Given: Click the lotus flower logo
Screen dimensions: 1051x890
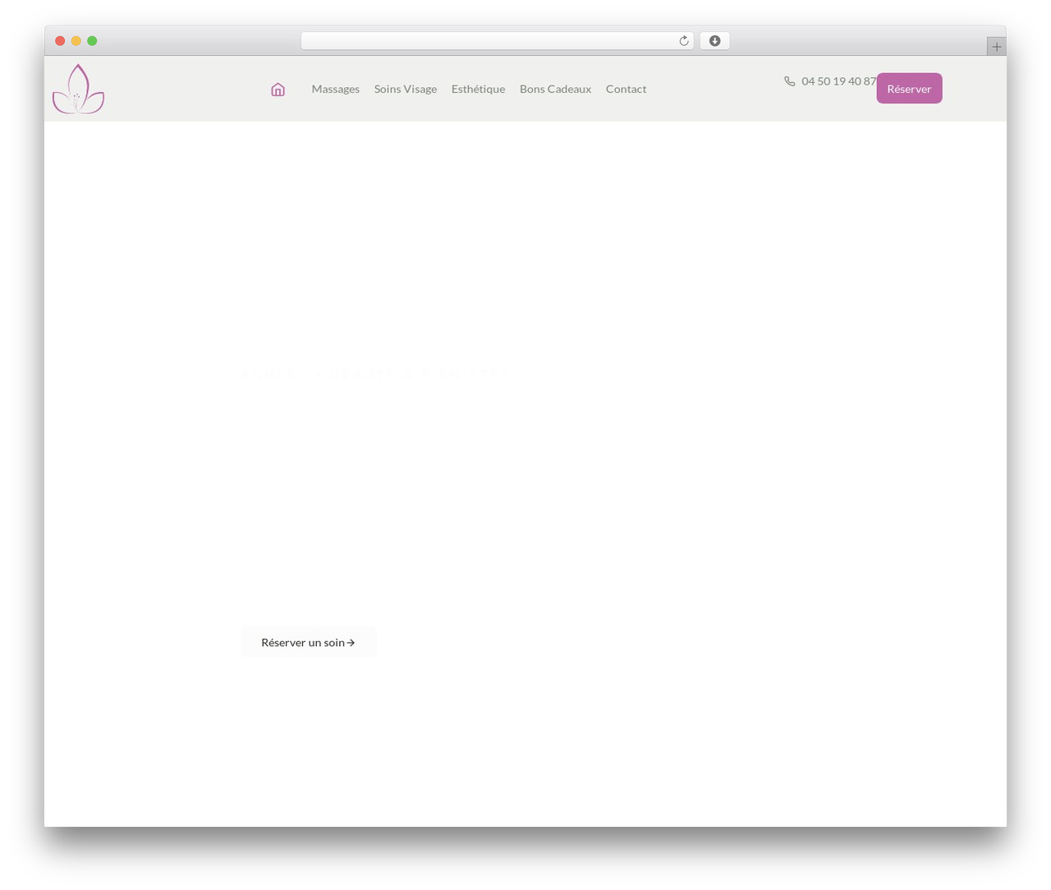Looking at the screenshot, I should (78, 89).
